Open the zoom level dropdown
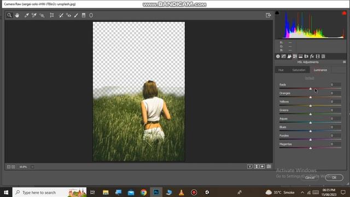Viewport: 350px width, 197px height. [32, 167]
